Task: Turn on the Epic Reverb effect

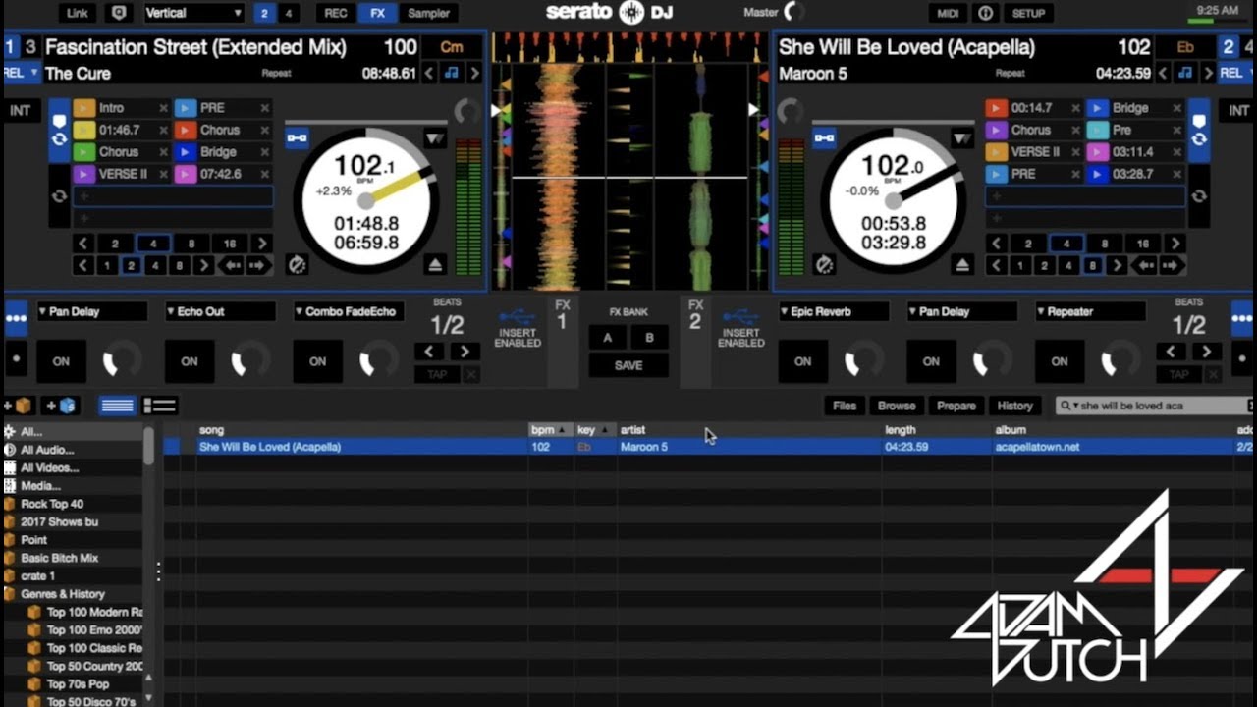Action: point(803,361)
